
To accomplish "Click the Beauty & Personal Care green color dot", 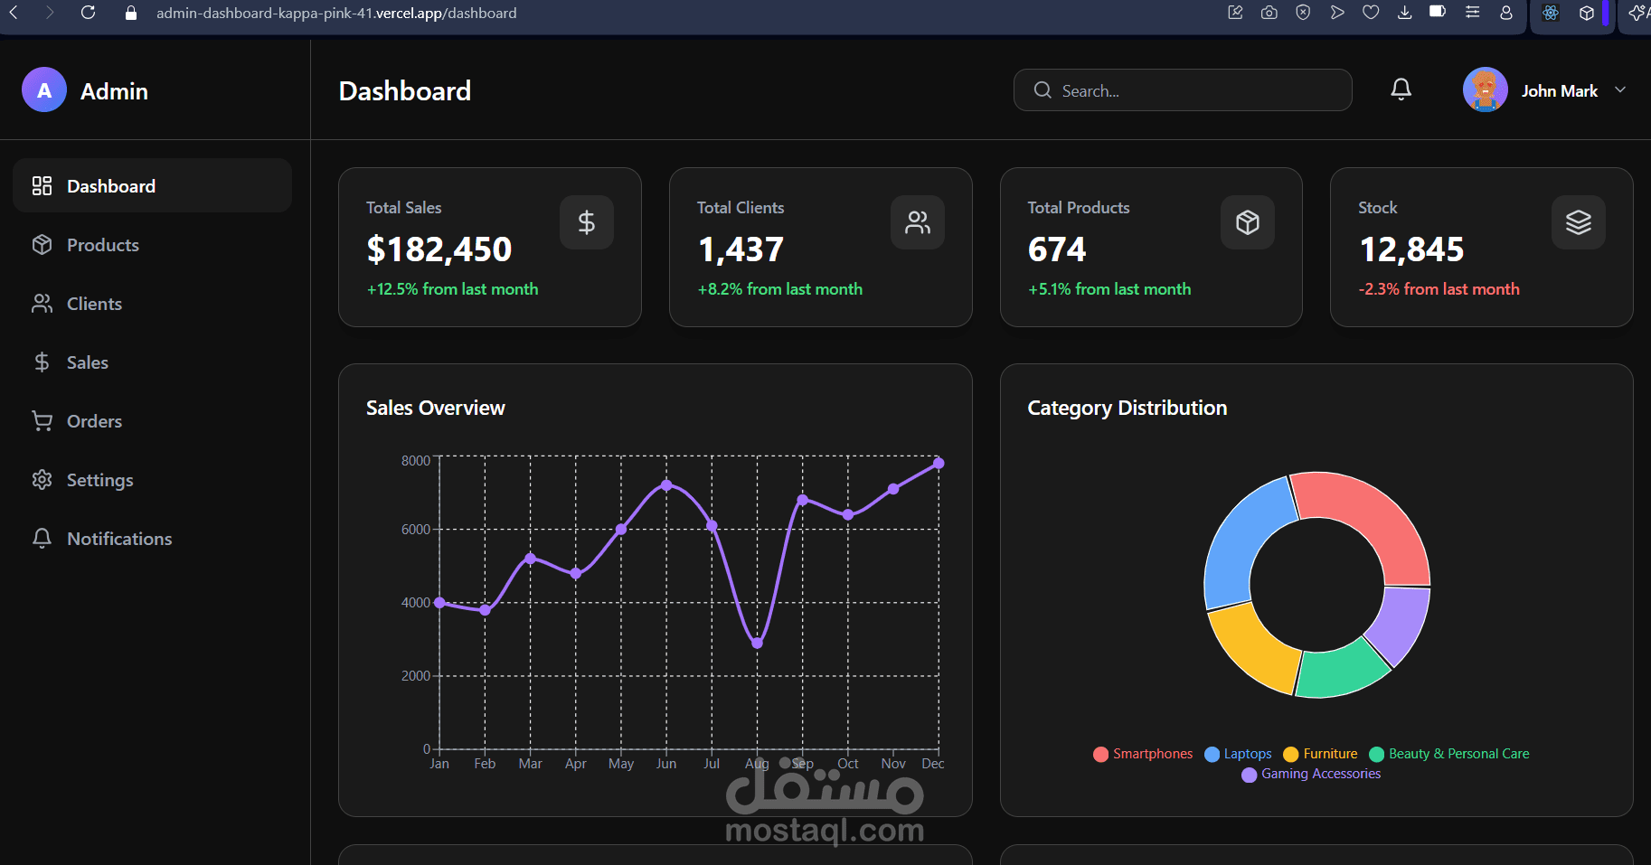I will click(x=1376, y=753).
